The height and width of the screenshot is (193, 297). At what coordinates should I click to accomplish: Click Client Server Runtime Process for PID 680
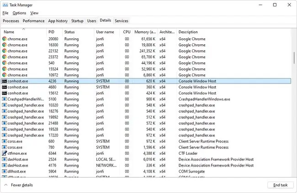tap(203, 141)
